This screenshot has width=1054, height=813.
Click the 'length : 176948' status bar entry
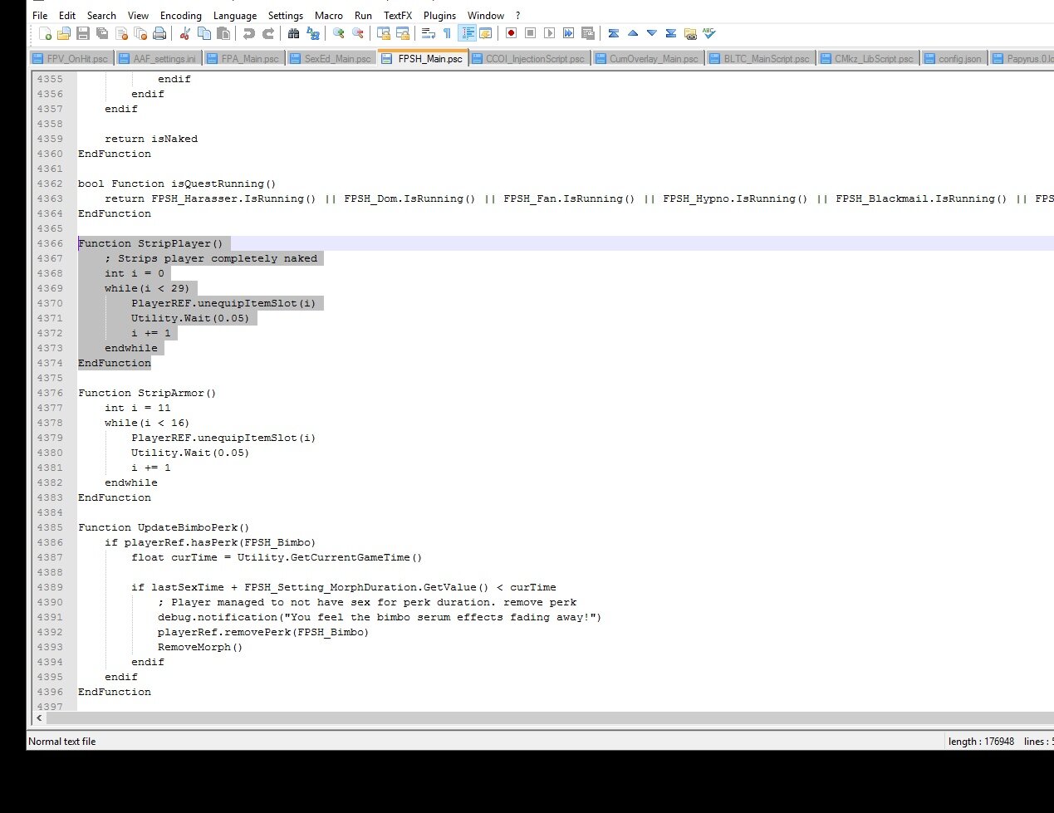(x=981, y=742)
